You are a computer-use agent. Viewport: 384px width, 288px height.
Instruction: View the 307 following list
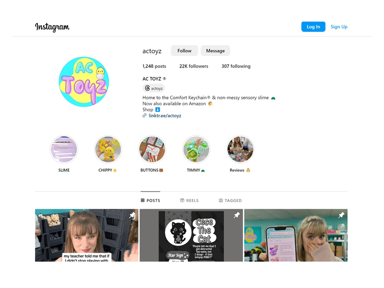236,66
